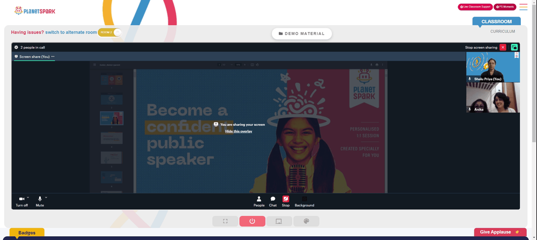Open the color palette button

coord(306,221)
